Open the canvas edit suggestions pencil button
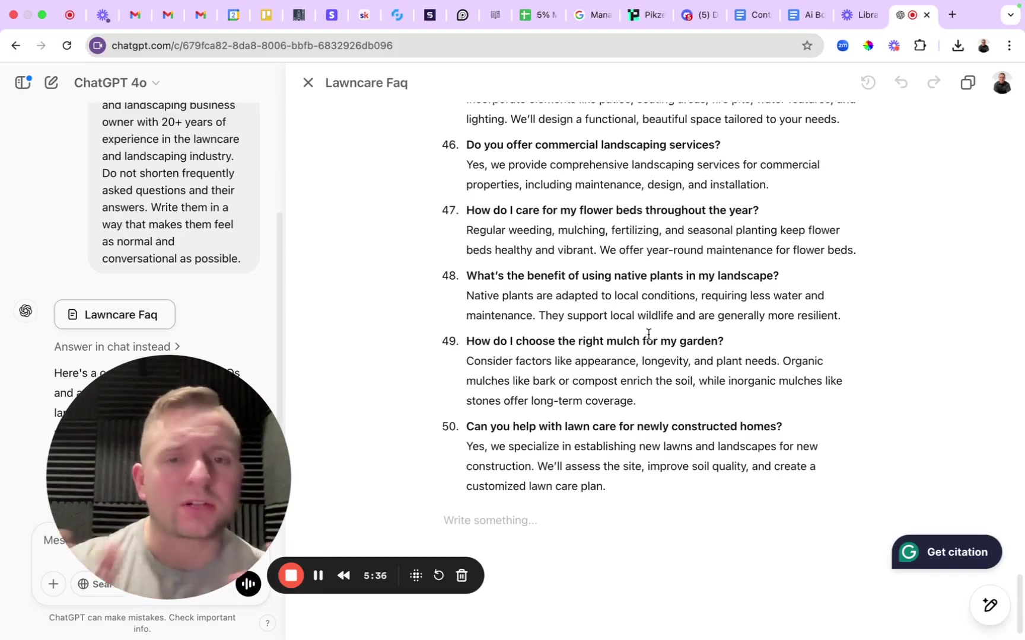 (990, 605)
